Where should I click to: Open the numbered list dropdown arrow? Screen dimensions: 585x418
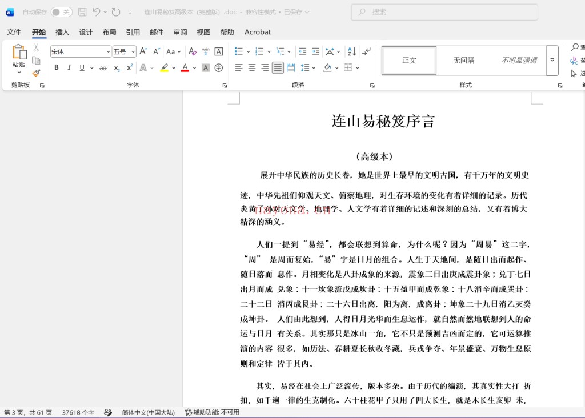269,52
